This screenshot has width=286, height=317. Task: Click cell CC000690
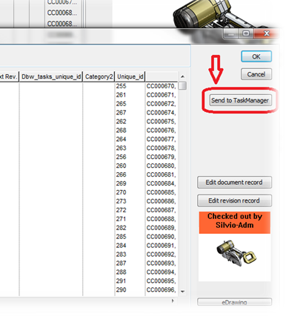[x=162, y=237]
